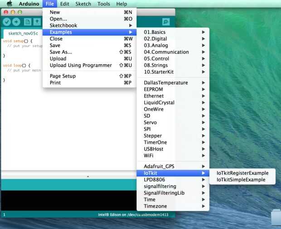Choose Upload in the File menu
The image size is (281, 229).
click(x=89, y=58)
